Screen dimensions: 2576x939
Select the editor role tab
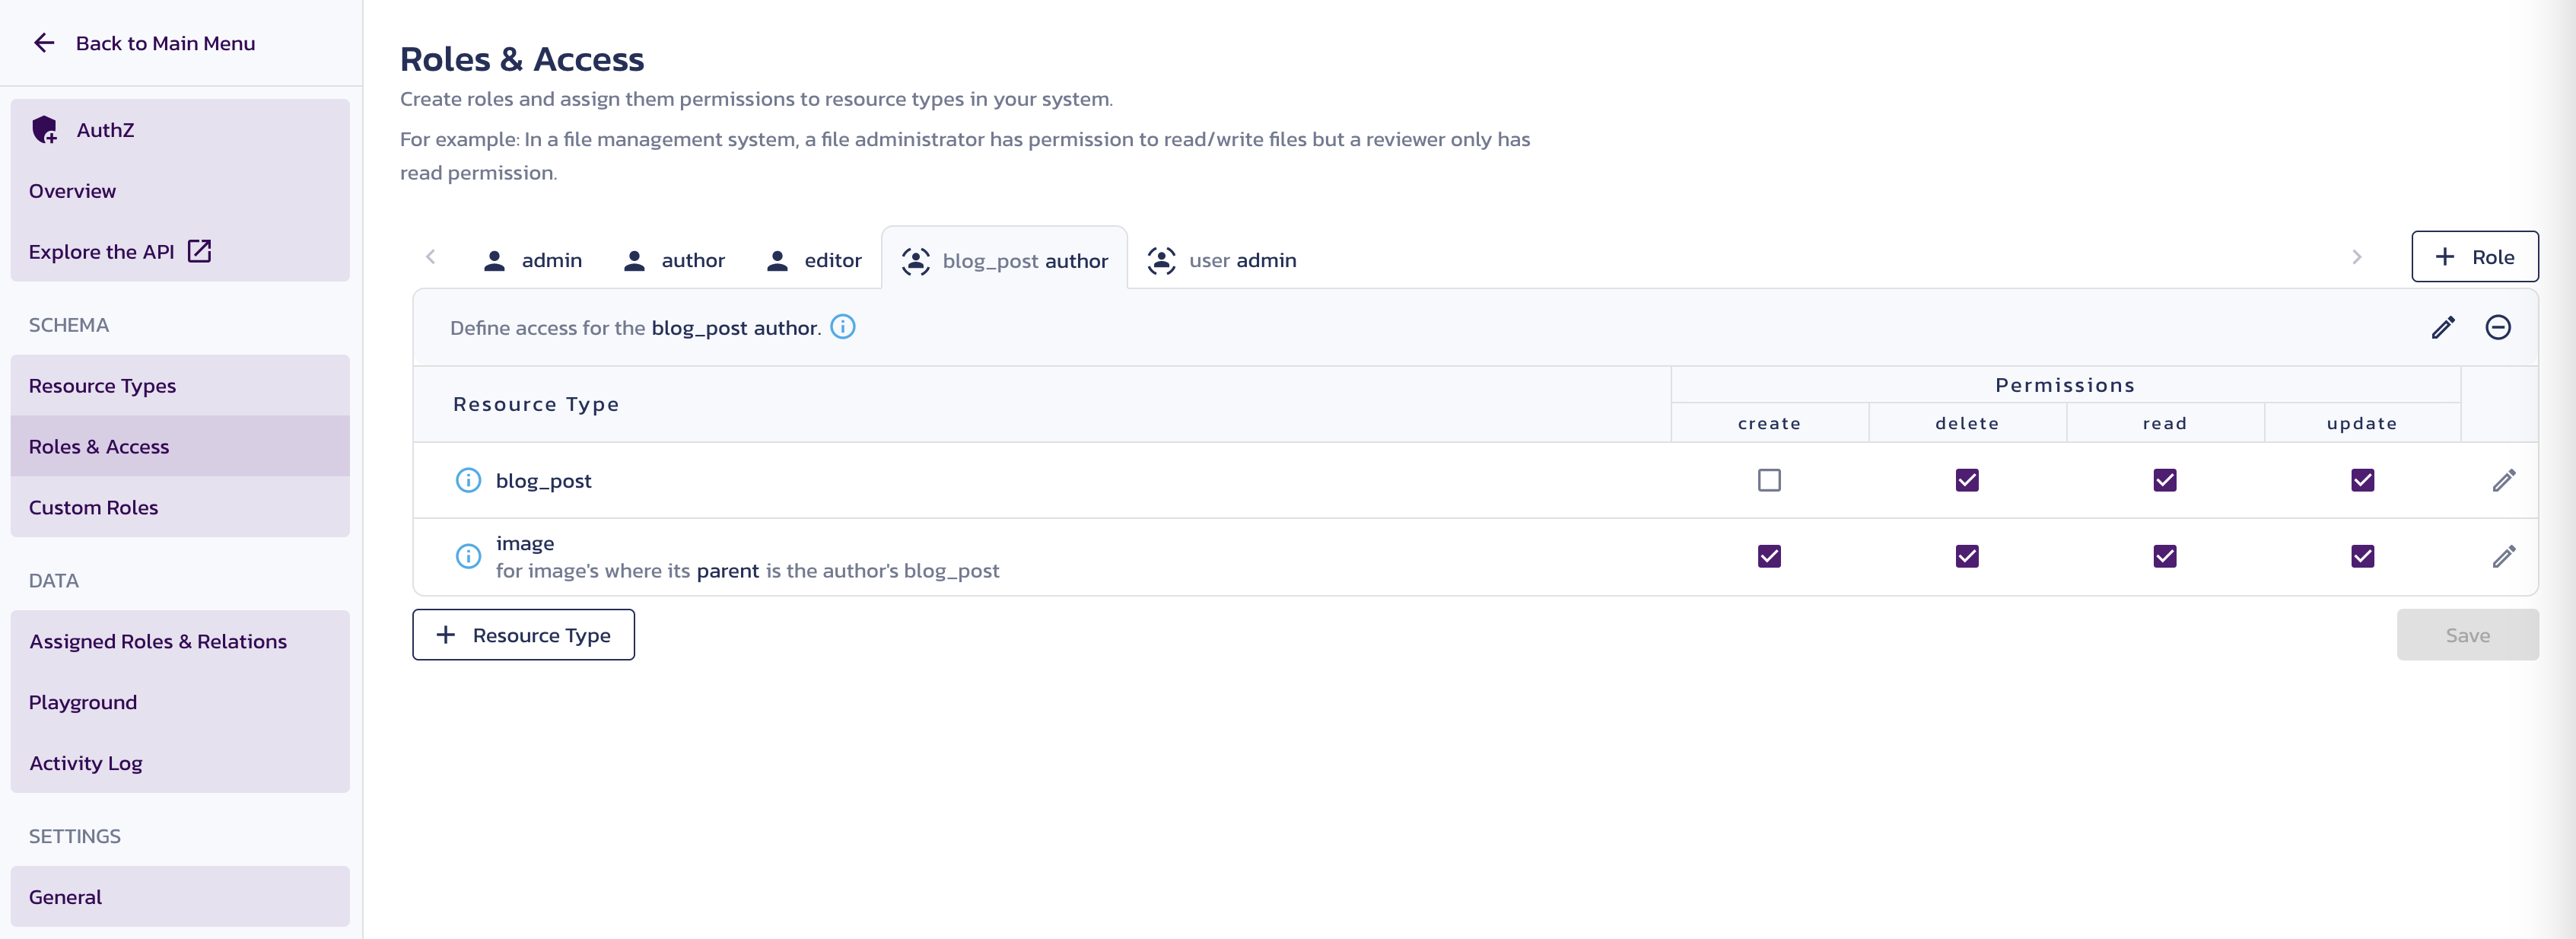click(813, 258)
